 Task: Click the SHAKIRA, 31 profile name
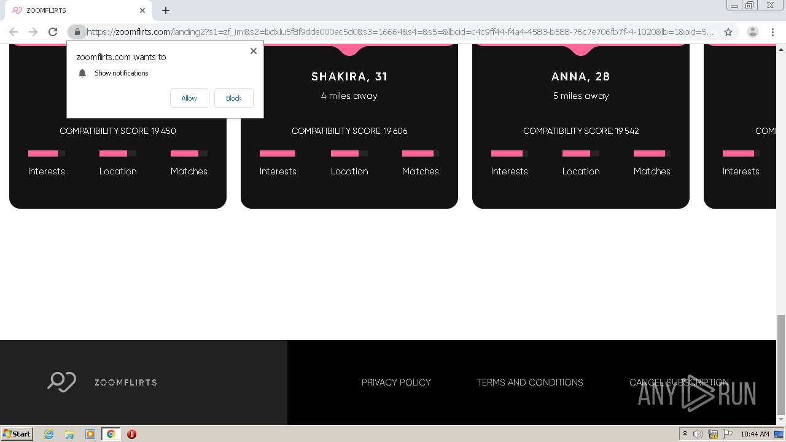[349, 77]
